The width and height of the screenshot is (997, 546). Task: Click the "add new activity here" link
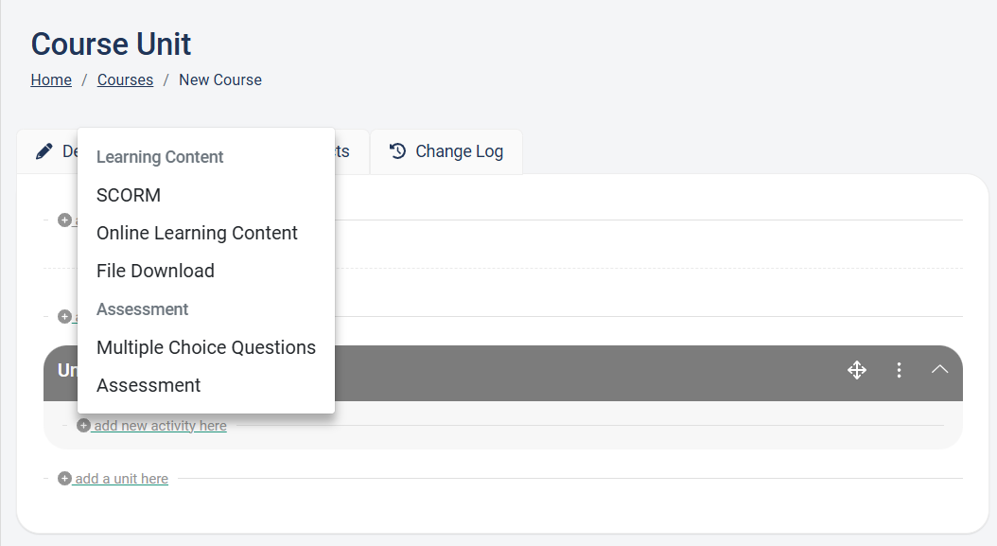coord(160,426)
